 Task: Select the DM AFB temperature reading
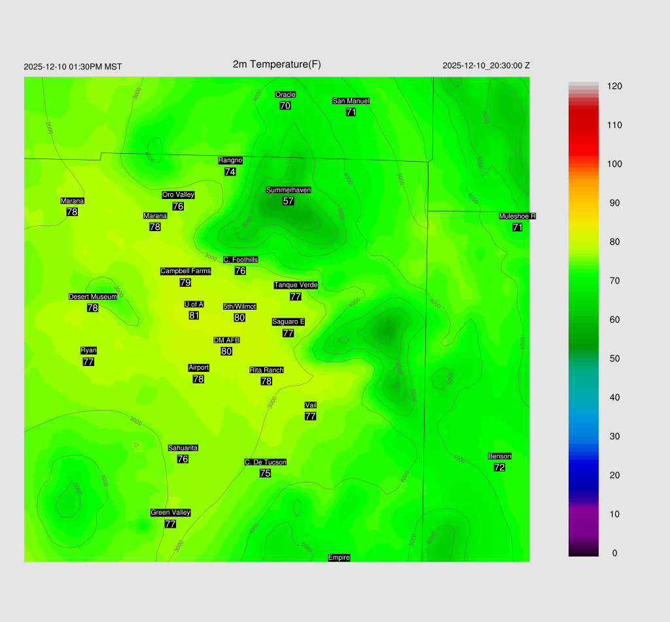pyautogui.click(x=226, y=352)
